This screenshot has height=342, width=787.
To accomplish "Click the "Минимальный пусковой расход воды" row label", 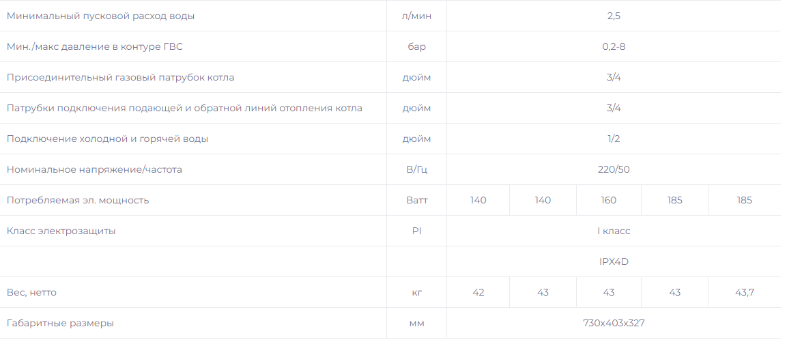I will point(100,16).
